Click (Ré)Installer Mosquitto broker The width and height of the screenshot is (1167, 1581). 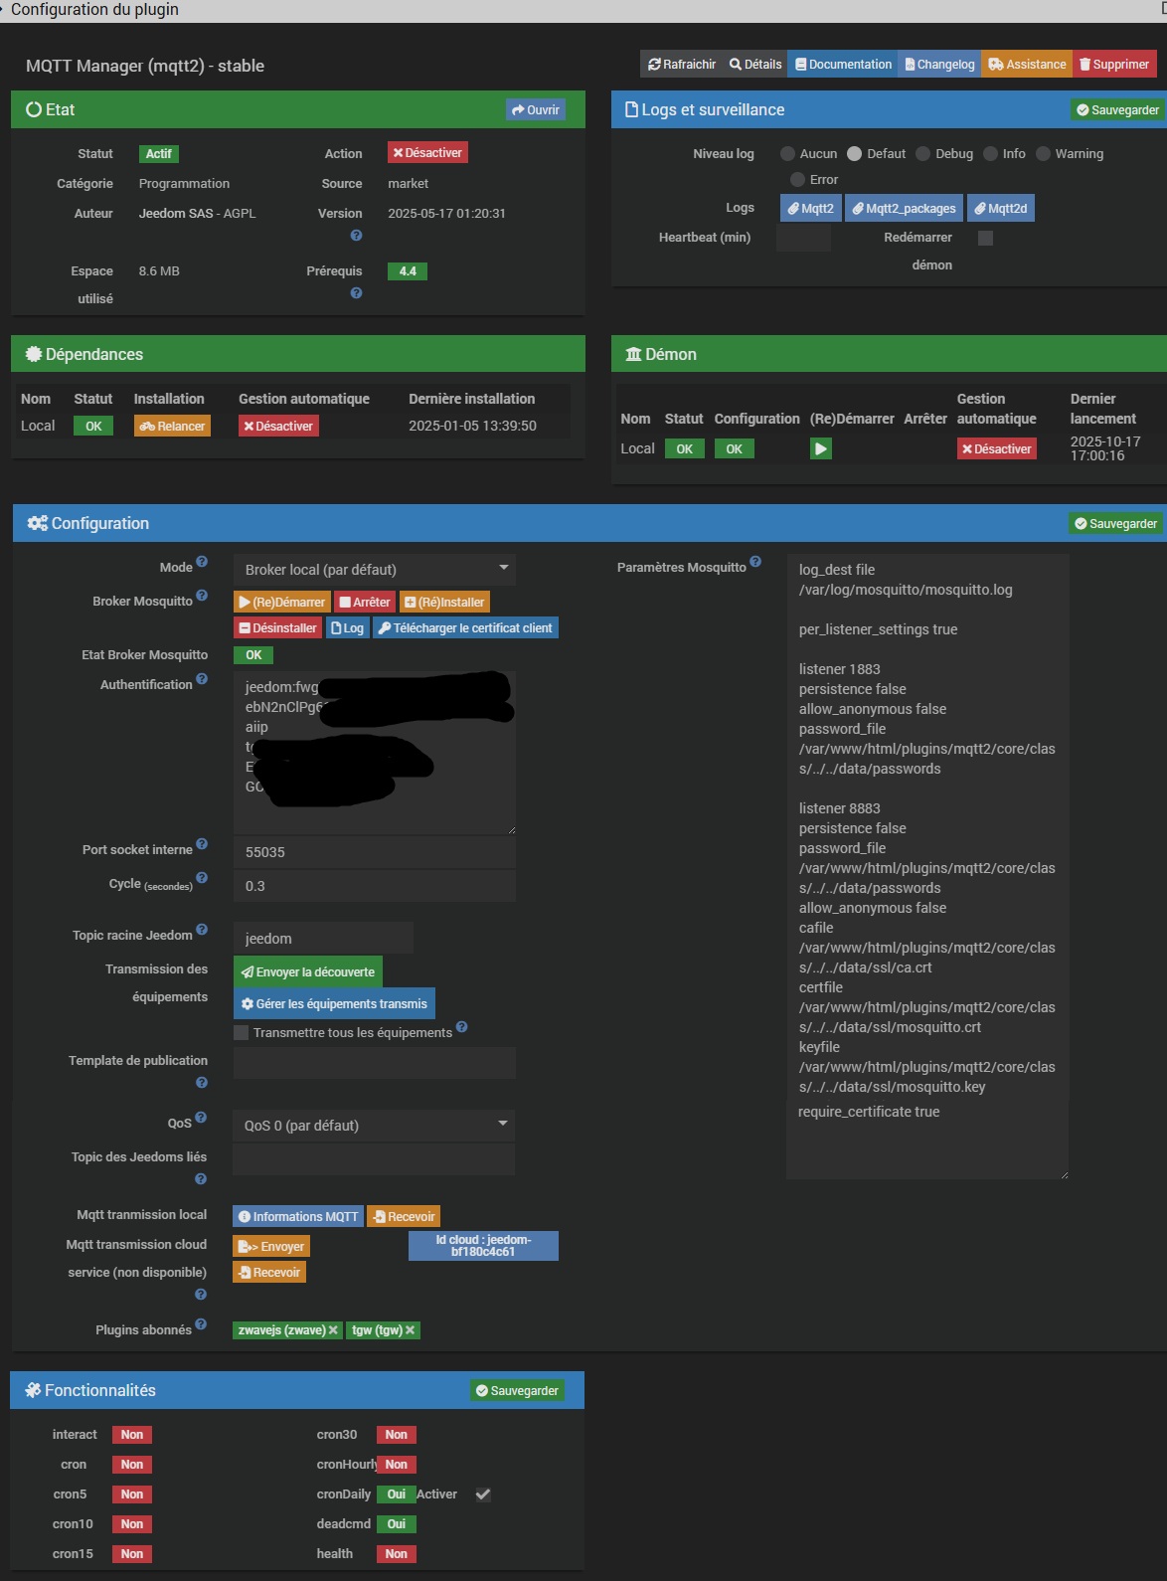point(444,603)
